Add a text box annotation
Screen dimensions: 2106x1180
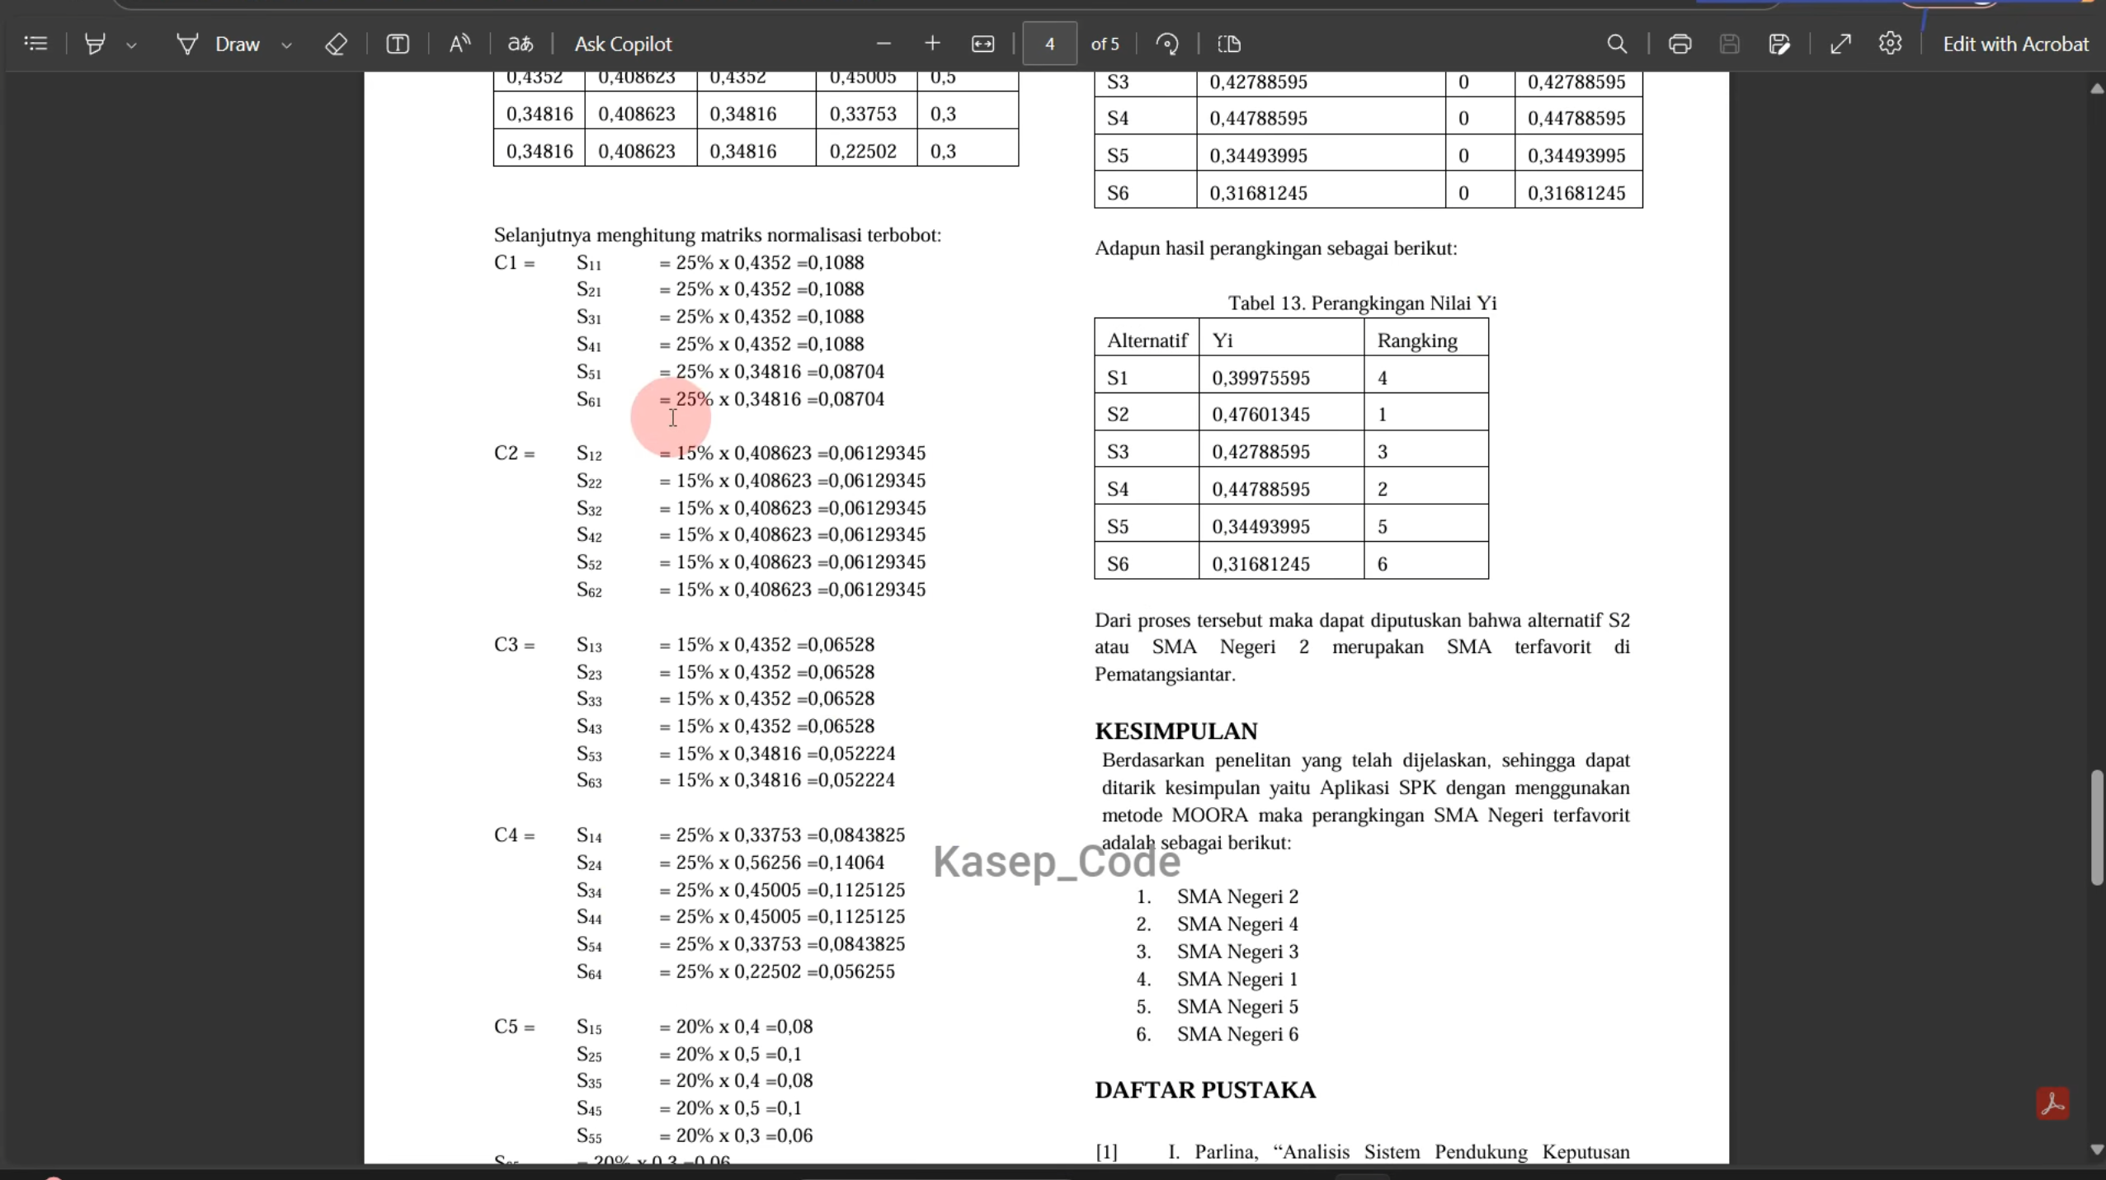pos(398,44)
